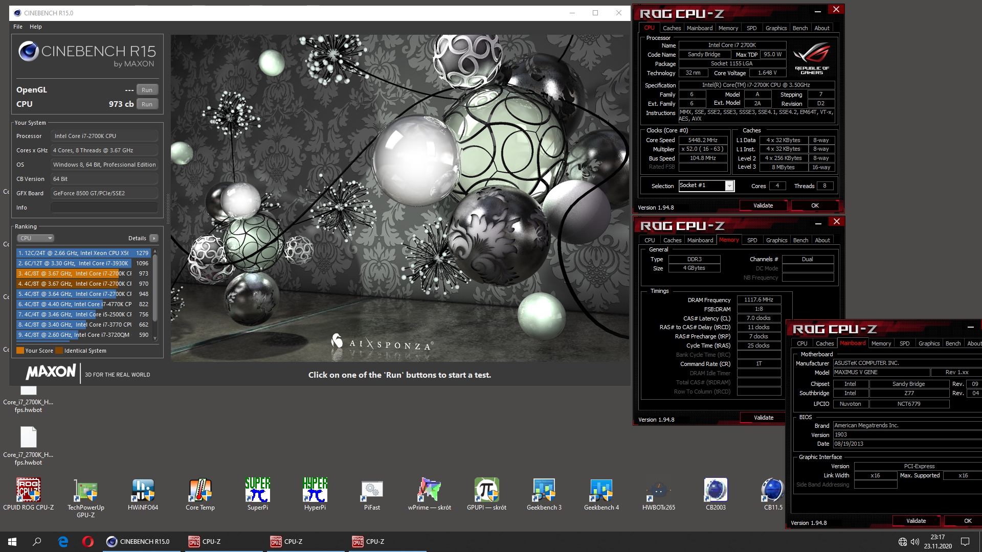Launch Geekbench 4 desktop icon
This screenshot has height=552, width=982.
601,494
